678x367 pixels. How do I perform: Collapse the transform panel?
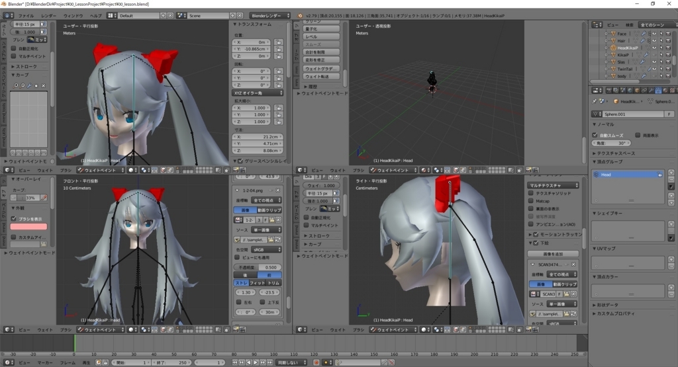click(252, 24)
